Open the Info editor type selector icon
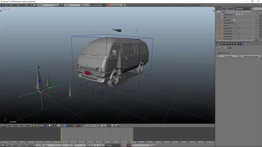 tap(3, 5)
